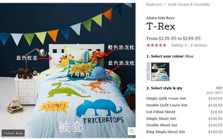Click the magnifier zoom icon on image
This screenshot has height=139, width=223.
point(132,131)
